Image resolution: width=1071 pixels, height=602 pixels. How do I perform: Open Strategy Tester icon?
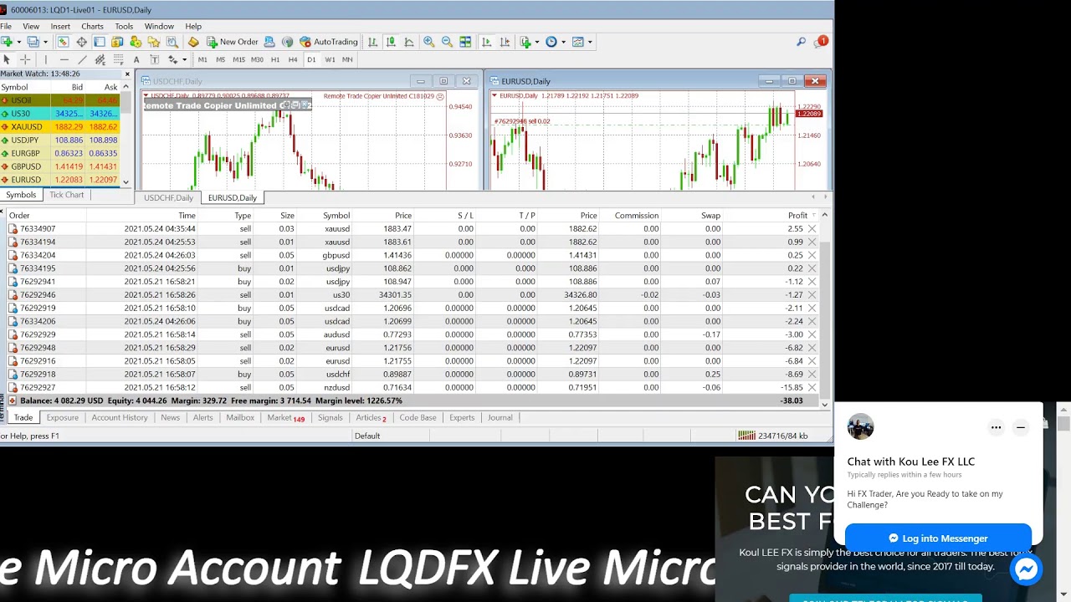coord(172,42)
